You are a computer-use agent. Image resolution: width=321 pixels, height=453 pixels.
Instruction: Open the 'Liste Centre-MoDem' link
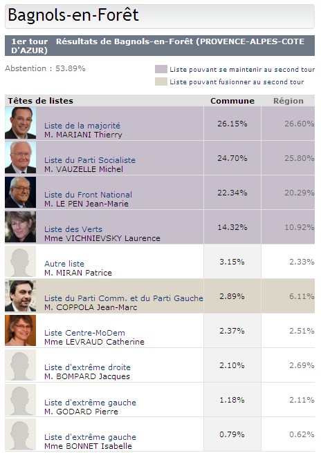(84, 333)
